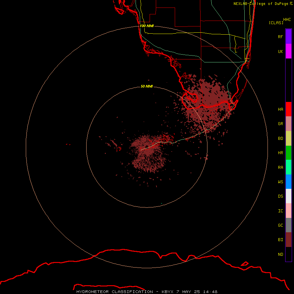
Task: Click the magenta UK legend swatch
Action: [x=288, y=51]
